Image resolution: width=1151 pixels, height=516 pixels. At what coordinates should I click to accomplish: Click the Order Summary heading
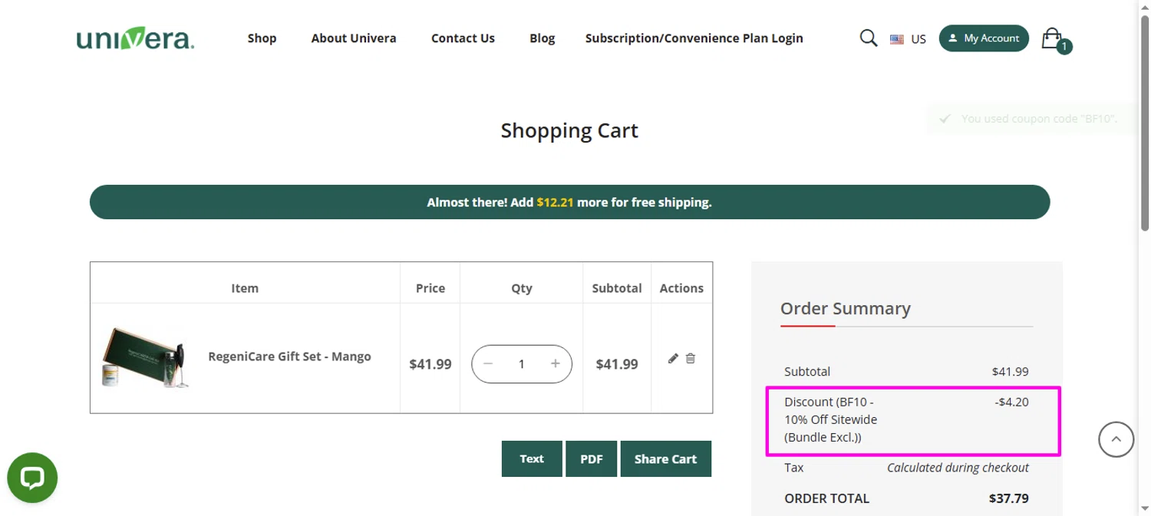tap(846, 308)
